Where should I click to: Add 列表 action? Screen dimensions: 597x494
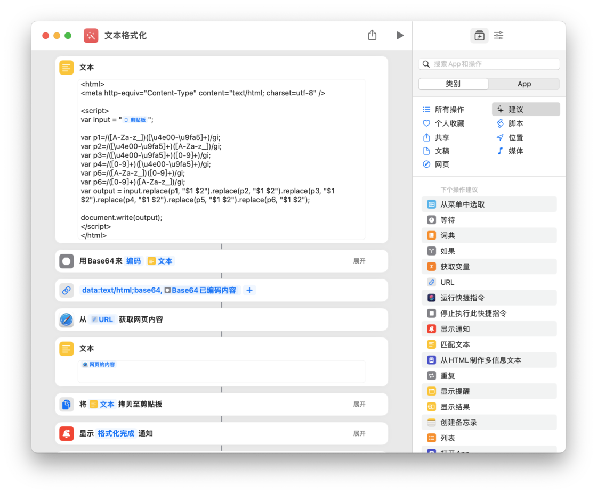[489, 438]
